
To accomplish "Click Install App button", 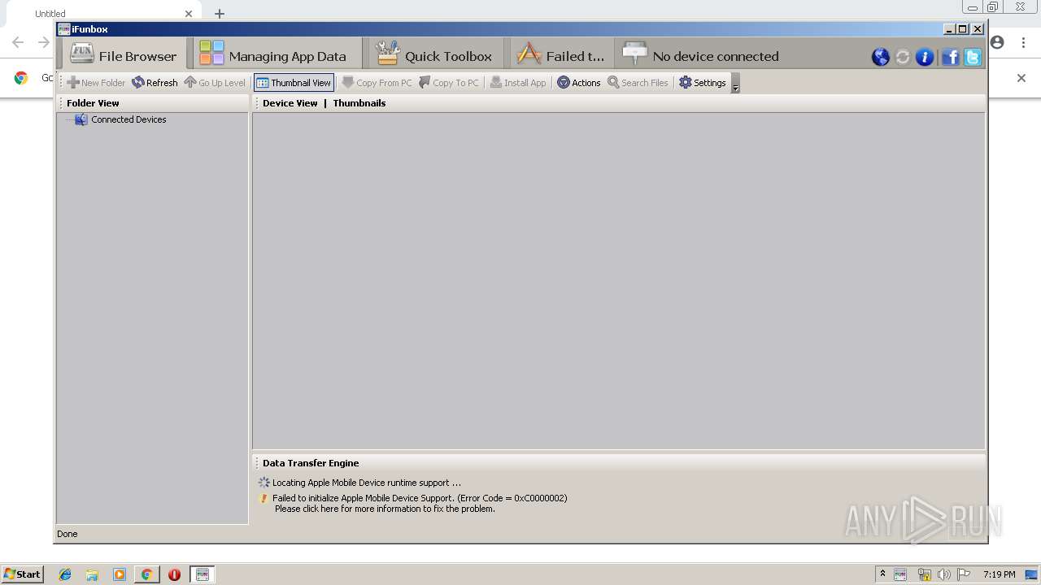I will click(518, 82).
